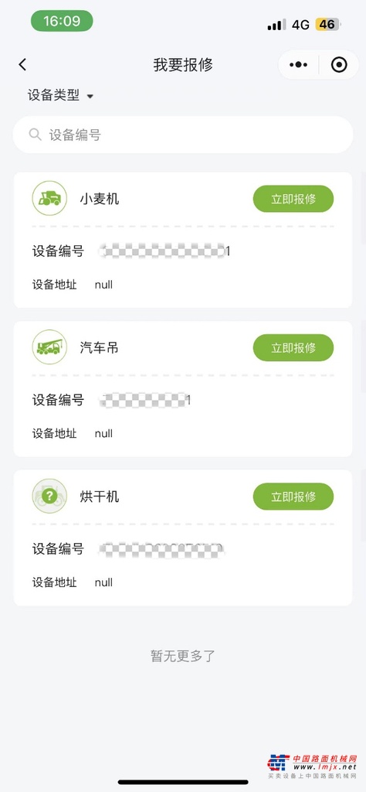Tap the cellular signal bars icon
Screen dimensions: 366x792
click(276, 24)
